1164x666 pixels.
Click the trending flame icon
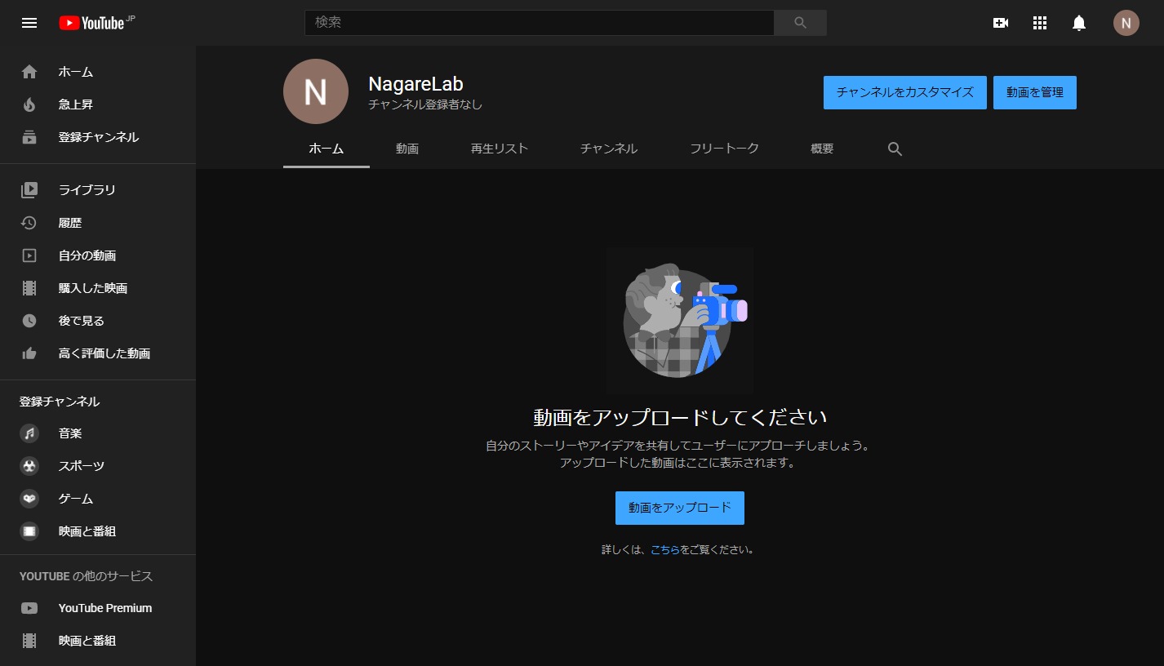click(x=29, y=104)
